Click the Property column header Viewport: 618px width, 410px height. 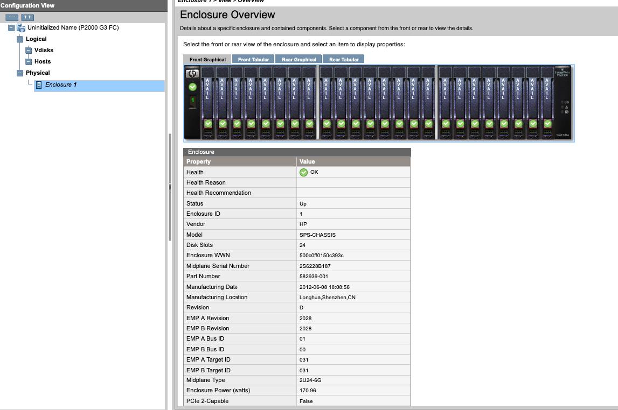pos(240,161)
